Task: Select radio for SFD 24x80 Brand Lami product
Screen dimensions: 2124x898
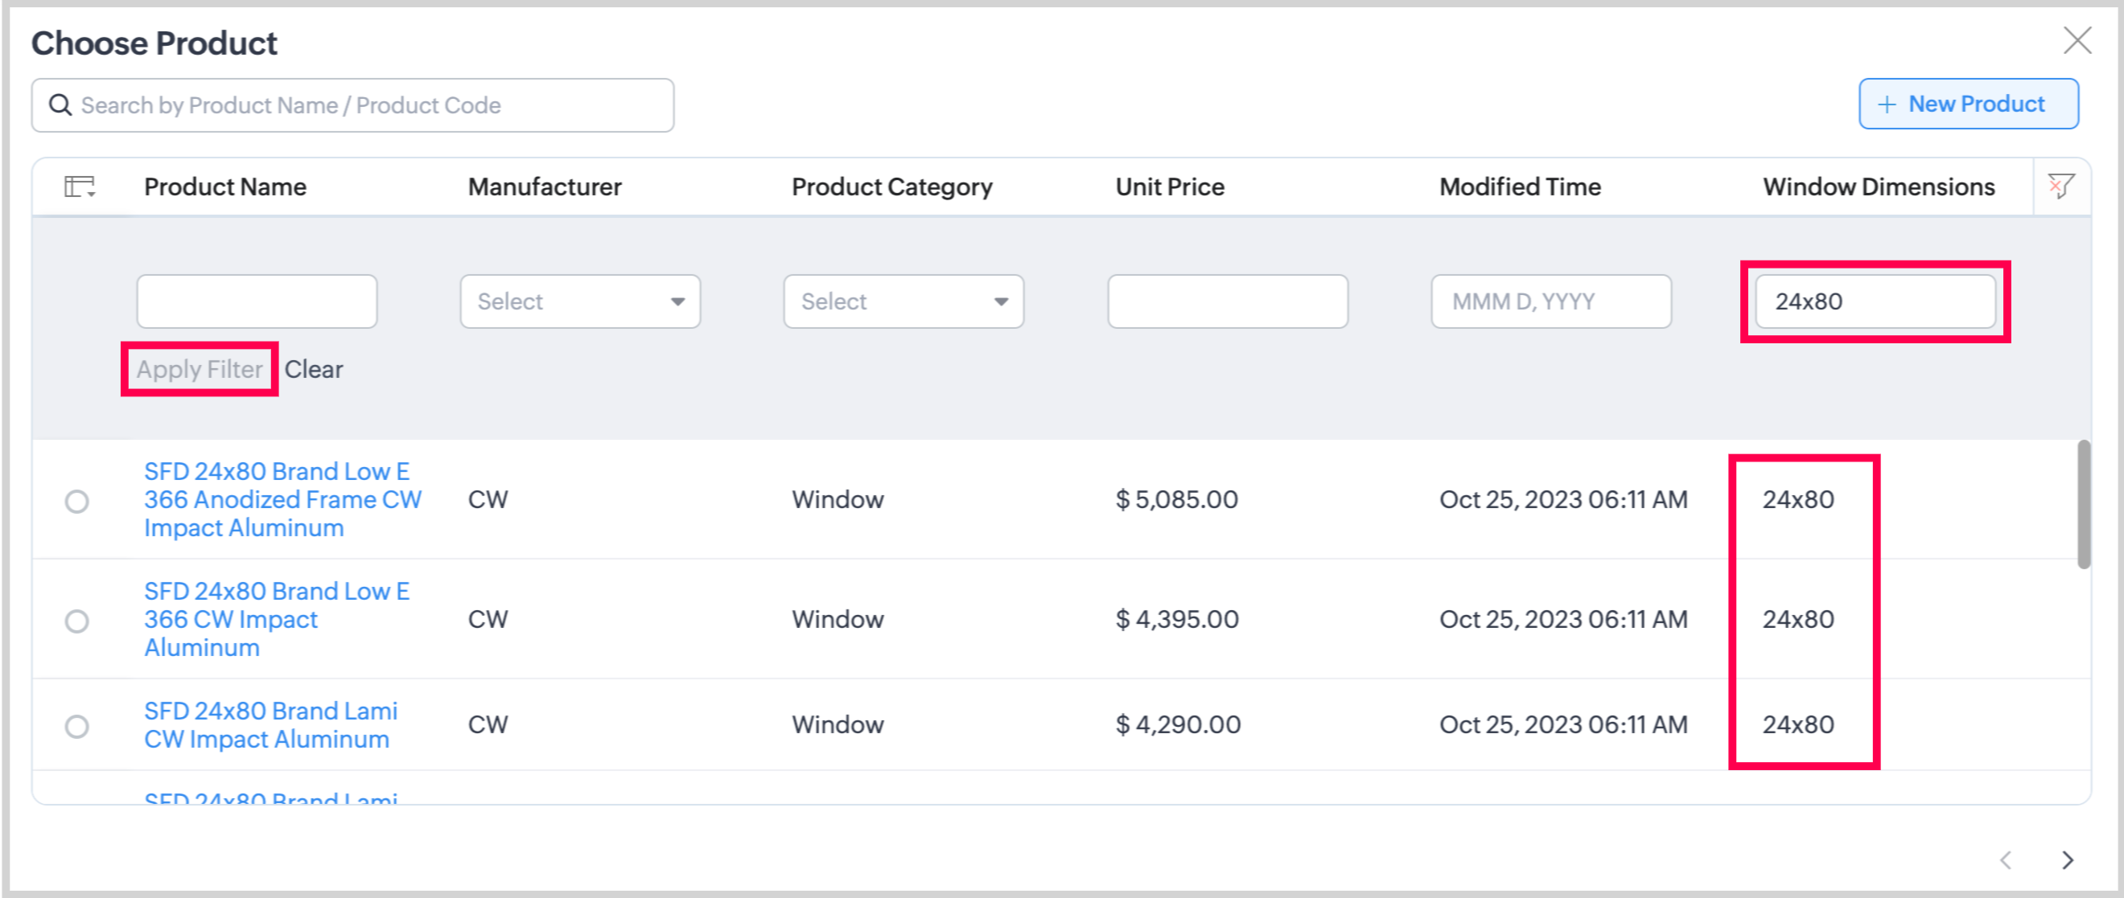Action: [x=76, y=726]
